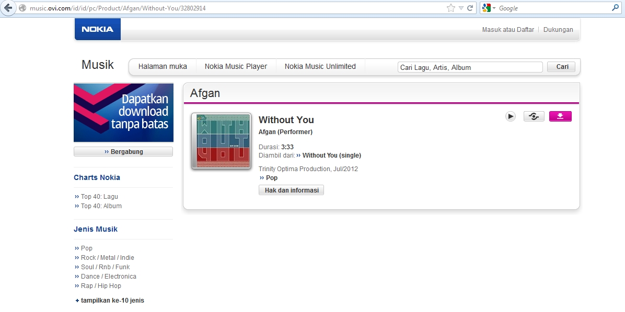Click the Nokia logo
Viewport: 625px width, 312px height.
[x=97, y=29]
